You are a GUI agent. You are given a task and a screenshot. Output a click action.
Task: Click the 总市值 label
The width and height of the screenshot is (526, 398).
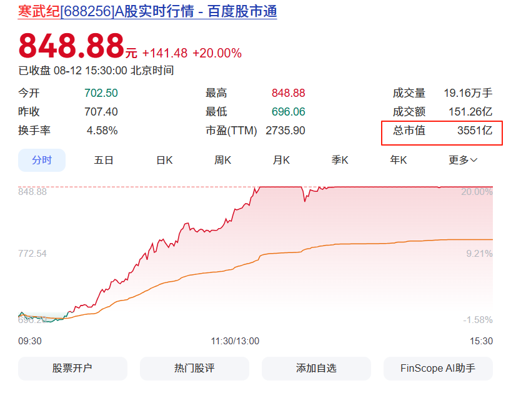point(409,130)
